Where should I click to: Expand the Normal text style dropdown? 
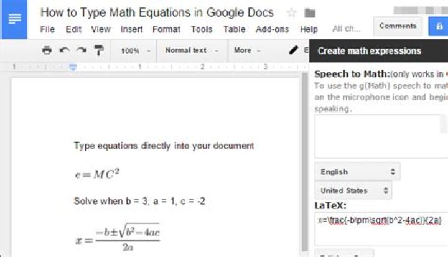pos(192,50)
